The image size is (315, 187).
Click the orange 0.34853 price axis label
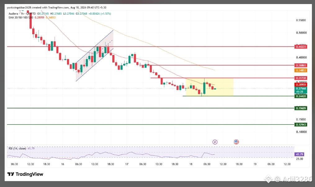pyautogui.click(x=301, y=71)
